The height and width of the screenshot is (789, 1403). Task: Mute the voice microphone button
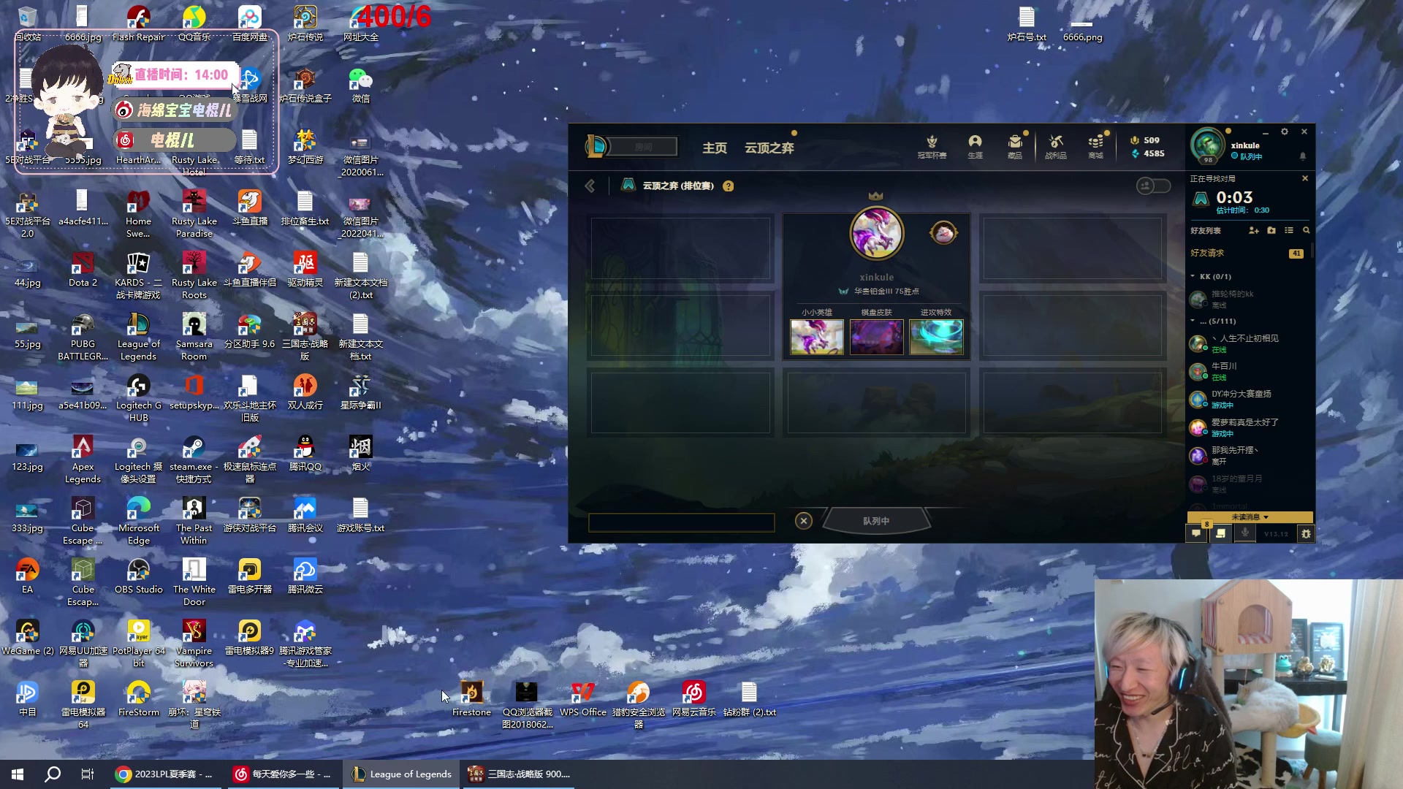pos(1245,533)
